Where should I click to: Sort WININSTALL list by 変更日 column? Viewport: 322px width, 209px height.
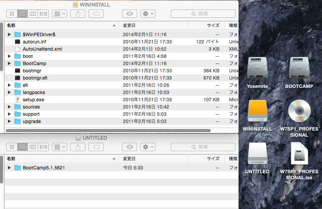point(153,26)
